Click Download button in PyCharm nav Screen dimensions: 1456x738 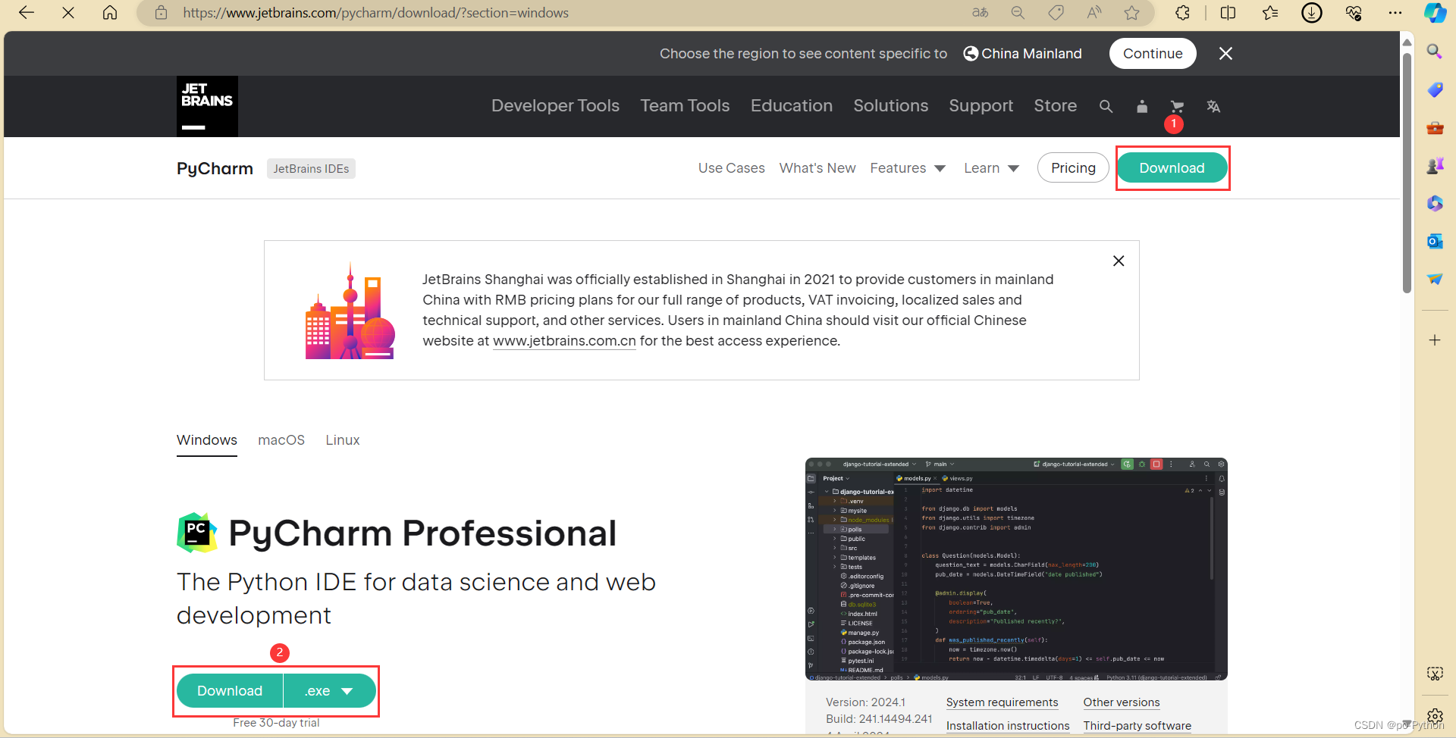(1172, 168)
